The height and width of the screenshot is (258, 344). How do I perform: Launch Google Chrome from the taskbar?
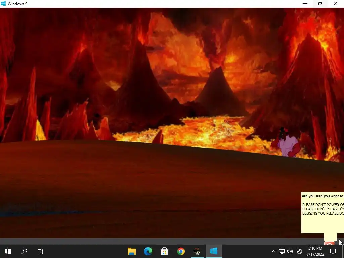click(181, 251)
